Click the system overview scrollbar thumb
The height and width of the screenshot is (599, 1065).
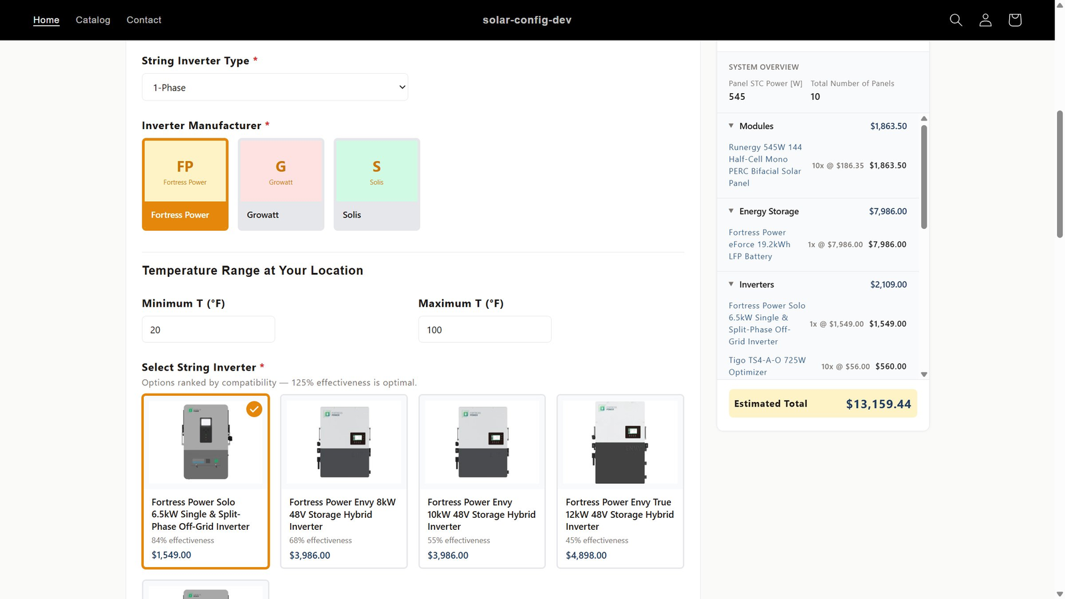point(924,177)
